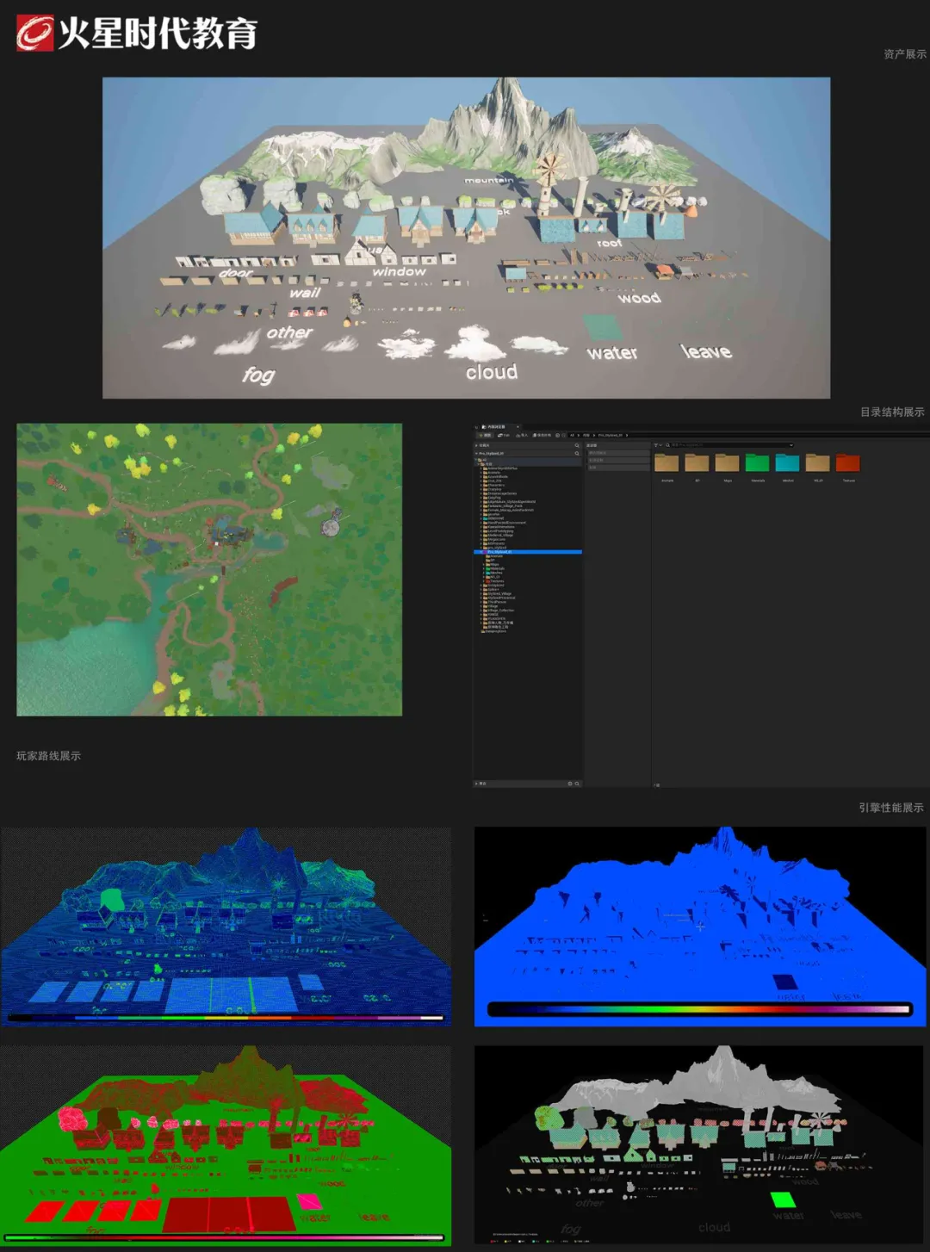This screenshot has width=930, height=1252.
Task: Select the Content Browser tab
Action: 496,426
